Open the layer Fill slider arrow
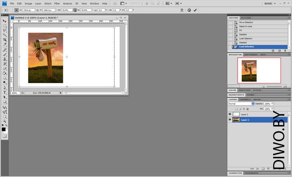 point(272,109)
